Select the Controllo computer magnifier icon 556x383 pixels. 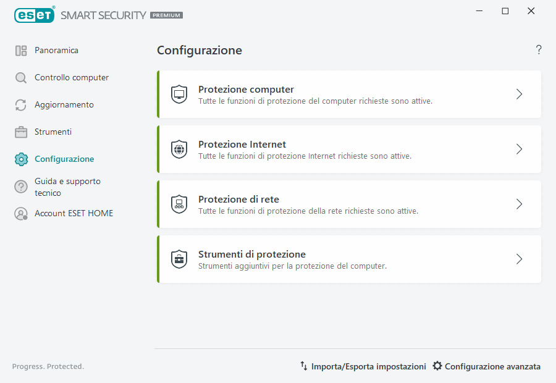tap(20, 77)
